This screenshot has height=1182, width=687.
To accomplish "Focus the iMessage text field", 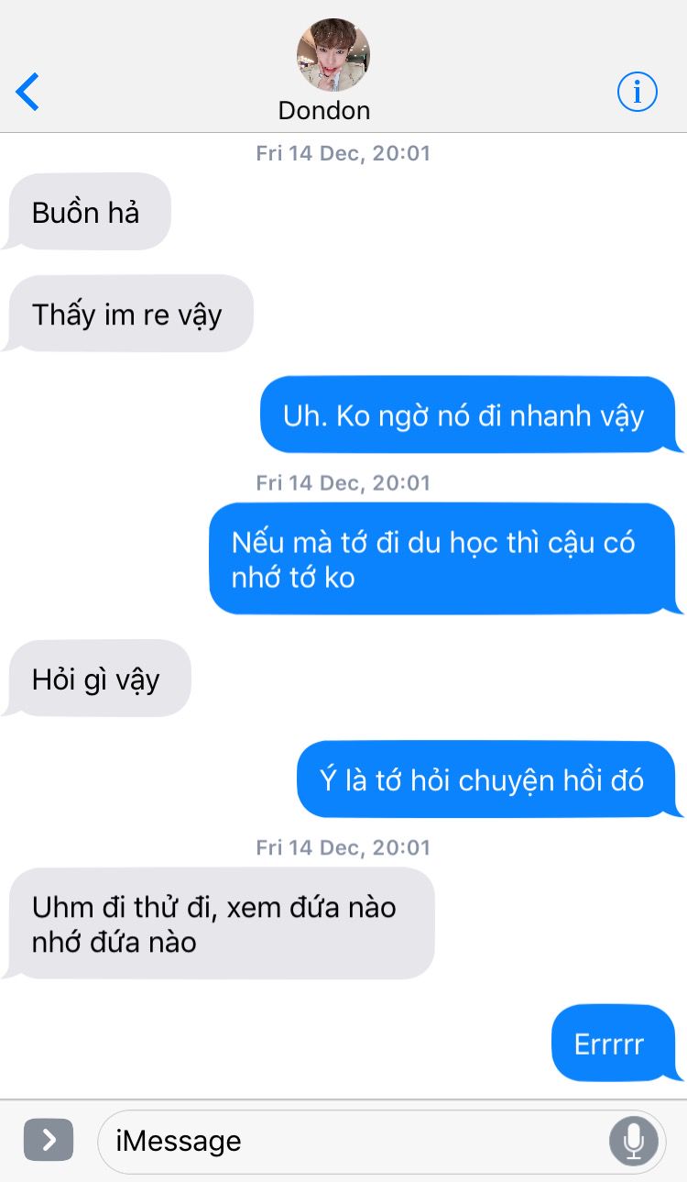I will pyautogui.click(x=382, y=1141).
